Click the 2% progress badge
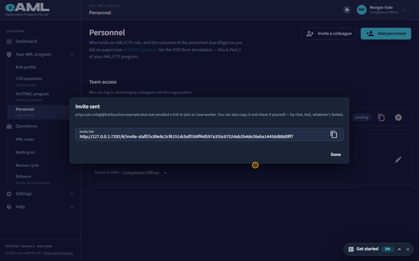 click(x=388, y=249)
